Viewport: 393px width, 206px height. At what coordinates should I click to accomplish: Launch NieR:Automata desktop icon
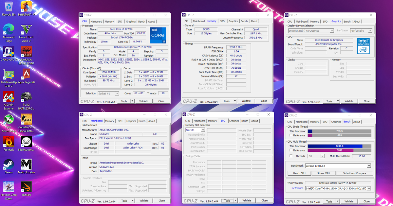[26, 144]
